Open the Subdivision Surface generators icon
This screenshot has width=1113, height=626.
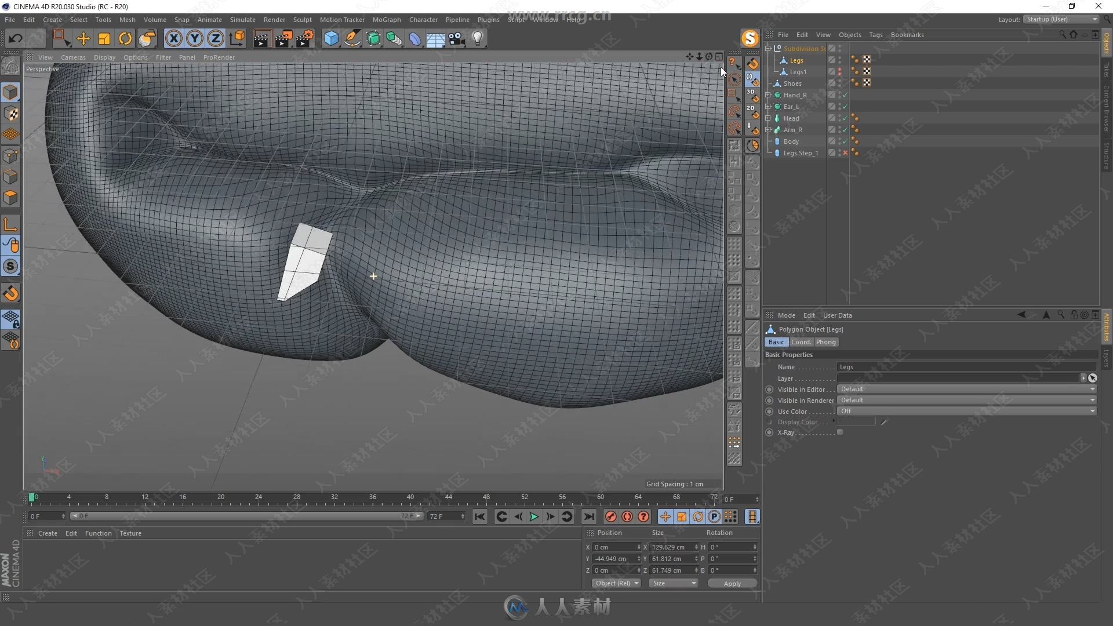373,39
